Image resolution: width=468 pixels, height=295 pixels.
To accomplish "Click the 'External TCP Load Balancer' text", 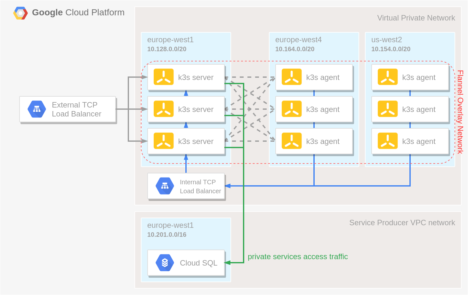I will [77, 109].
